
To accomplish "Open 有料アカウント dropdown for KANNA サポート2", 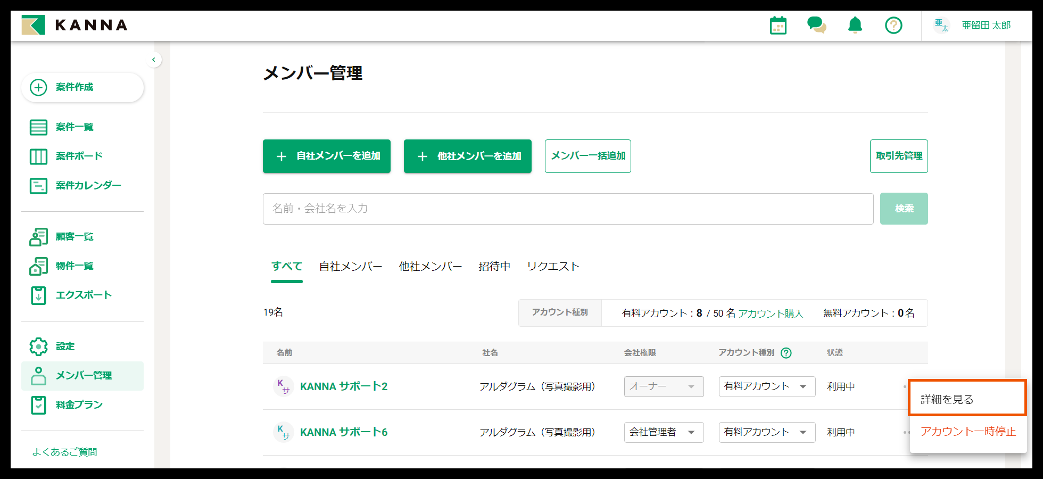I will [767, 386].
